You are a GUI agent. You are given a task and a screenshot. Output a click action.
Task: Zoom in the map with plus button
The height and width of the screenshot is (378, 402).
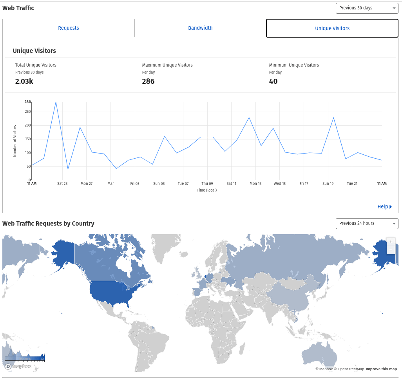pos(391,242)
